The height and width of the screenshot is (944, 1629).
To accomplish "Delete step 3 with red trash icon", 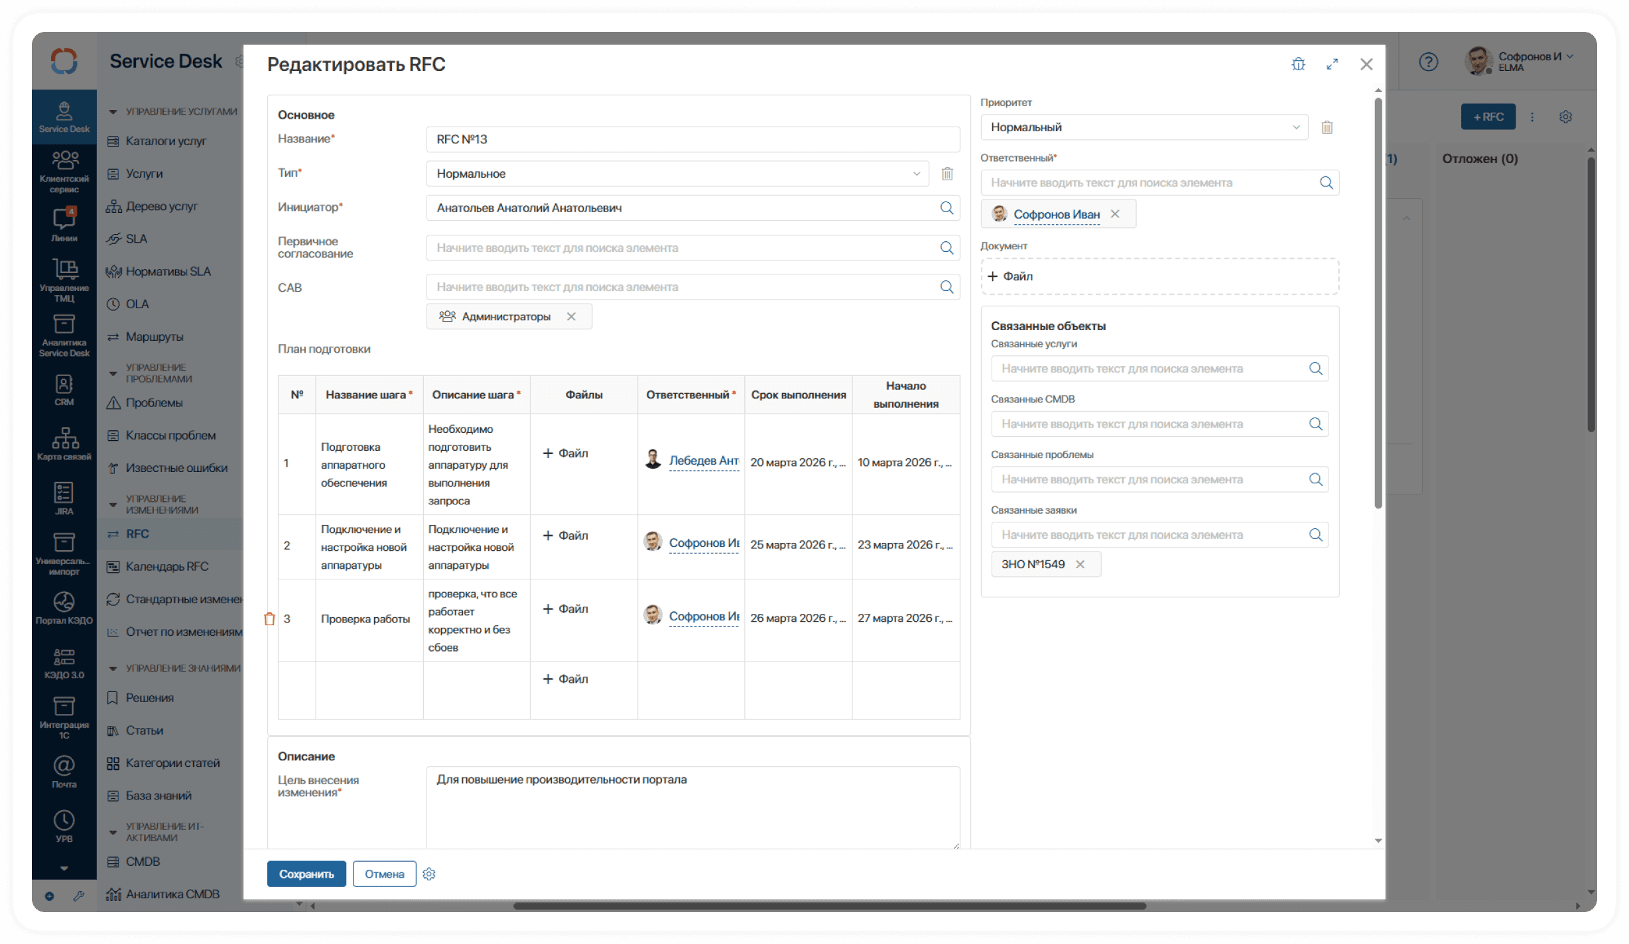I will (x=269, y=619).
